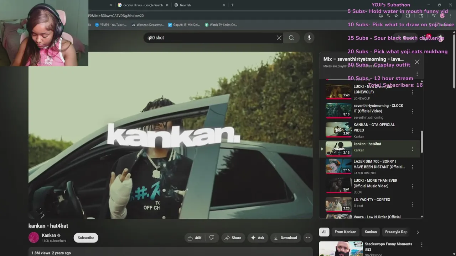Open the Share dialog
456x256 pixels.
233,238
